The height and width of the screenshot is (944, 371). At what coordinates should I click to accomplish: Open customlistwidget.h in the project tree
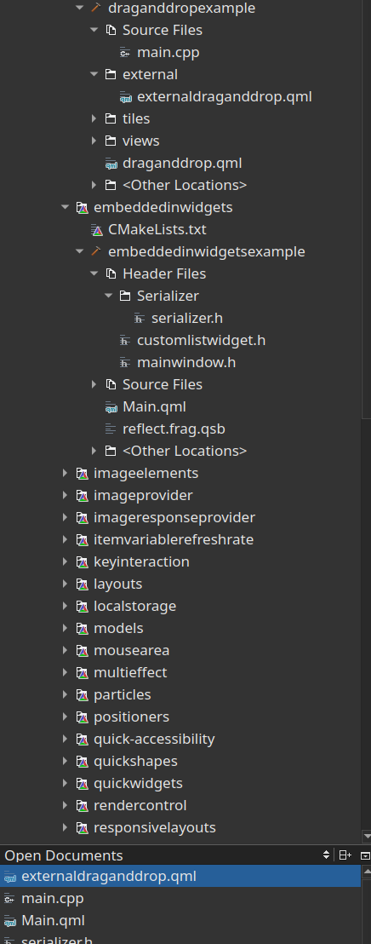point(201,340)
